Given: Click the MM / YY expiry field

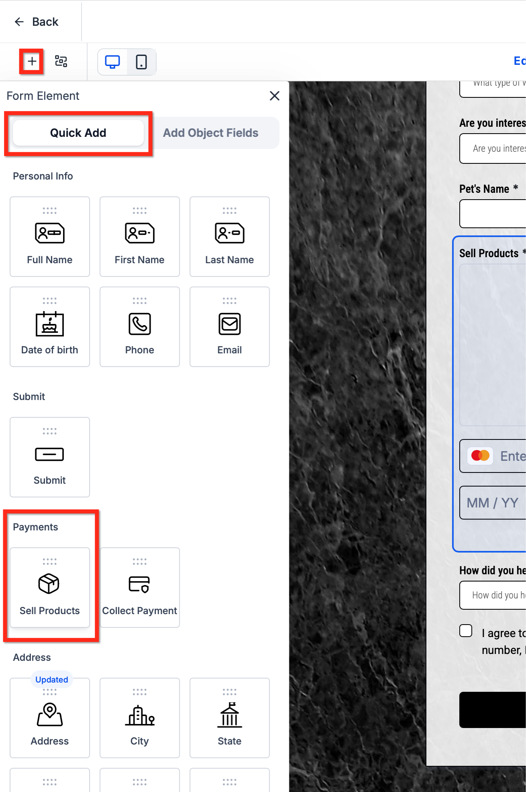Looking at the screenshot, I should coord(493,503).
